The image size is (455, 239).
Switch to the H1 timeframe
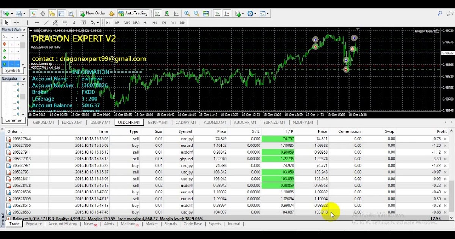(x=146, y=23)
